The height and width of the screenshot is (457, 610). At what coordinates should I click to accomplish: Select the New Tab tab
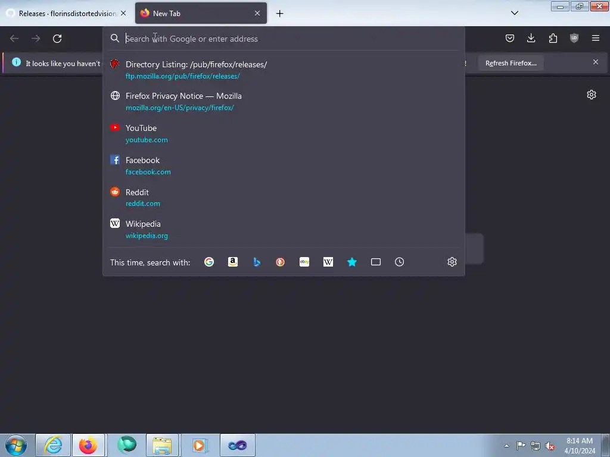click(201, 13)
